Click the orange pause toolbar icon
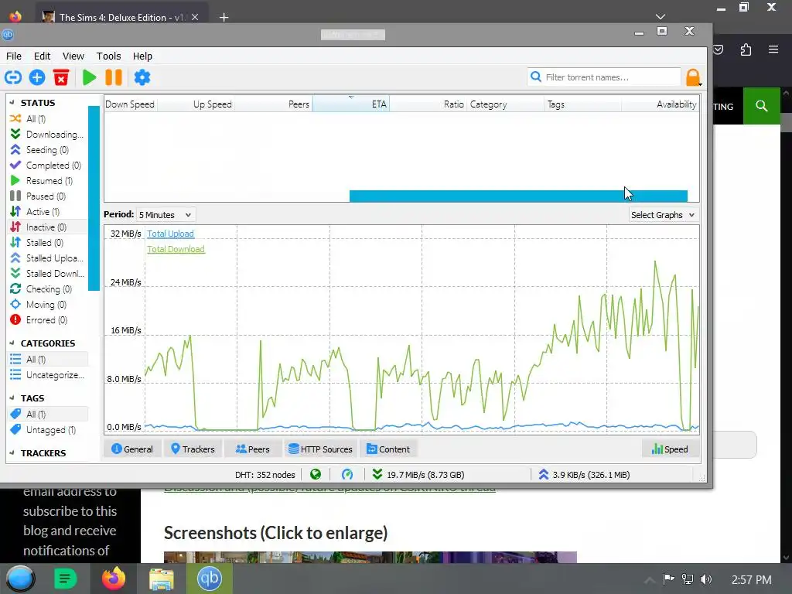The image size is (792, 594). pyautogui.click(x=114, y=77)
